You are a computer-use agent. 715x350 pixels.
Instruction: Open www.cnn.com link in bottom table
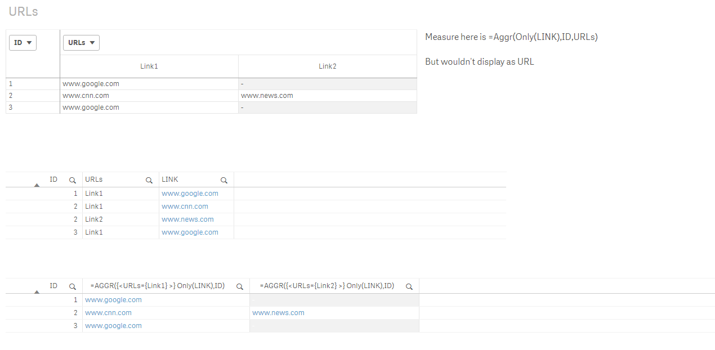tap(108, 313)
